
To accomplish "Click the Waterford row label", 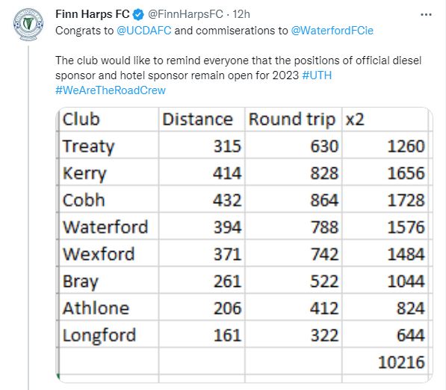I will coord(105,227).
